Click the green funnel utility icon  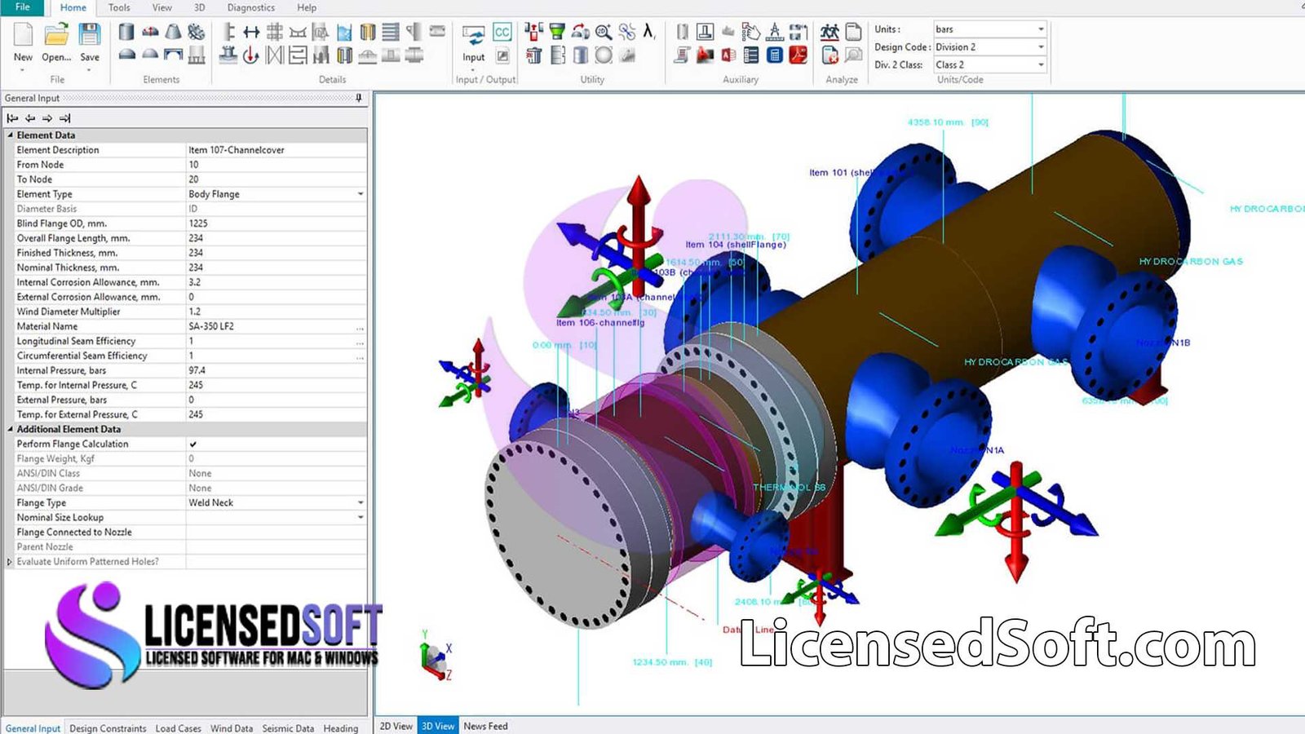tap(557, 32)
